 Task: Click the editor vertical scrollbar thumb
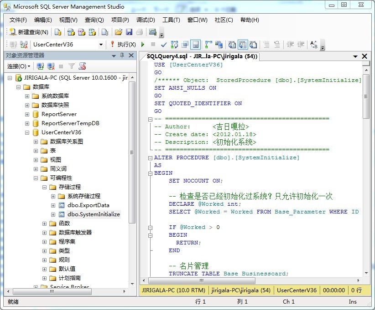point(366,97)
